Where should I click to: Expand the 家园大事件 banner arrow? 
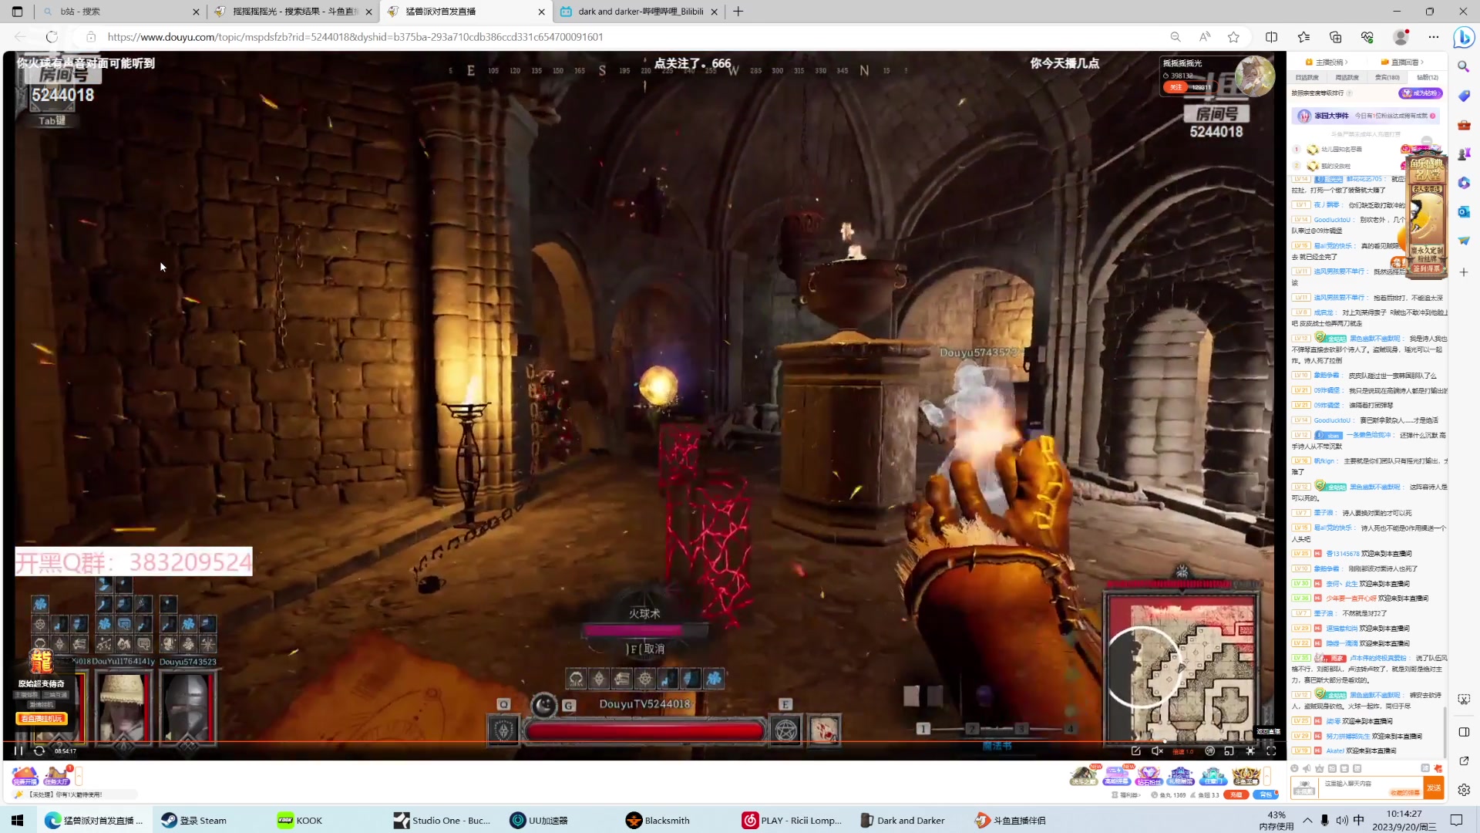point(1433,116)
